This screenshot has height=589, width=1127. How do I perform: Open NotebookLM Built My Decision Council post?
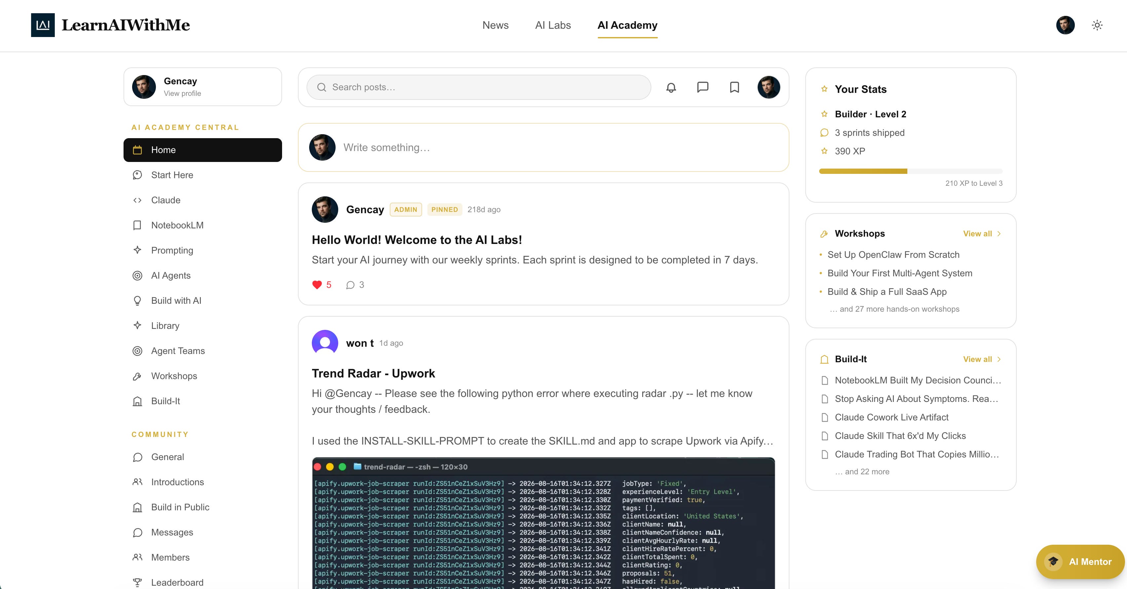click(x=918, y=380)
